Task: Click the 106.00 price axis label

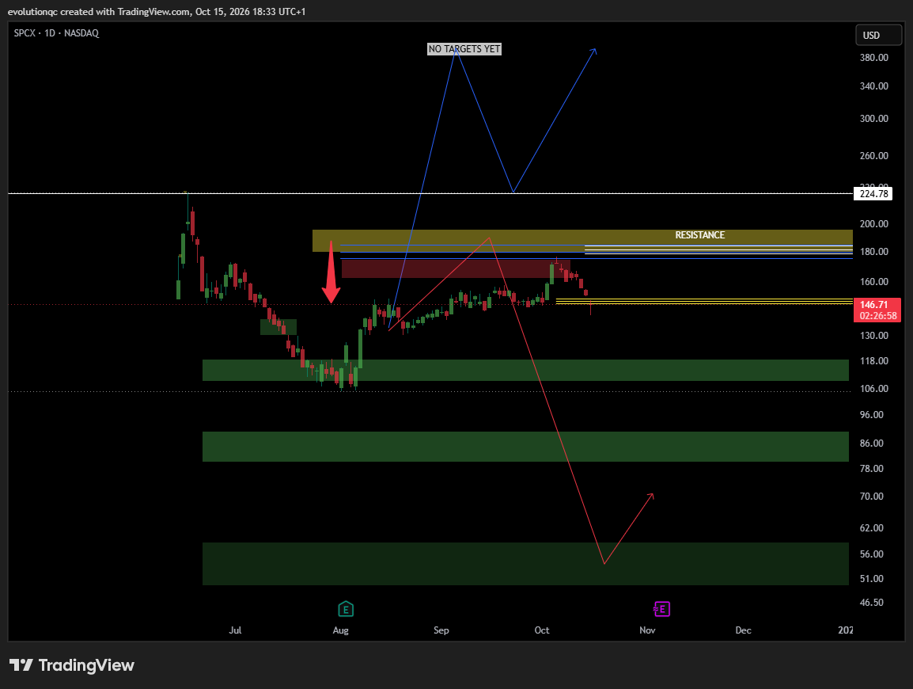Action: pyautogui.click(x=874, y=389)
